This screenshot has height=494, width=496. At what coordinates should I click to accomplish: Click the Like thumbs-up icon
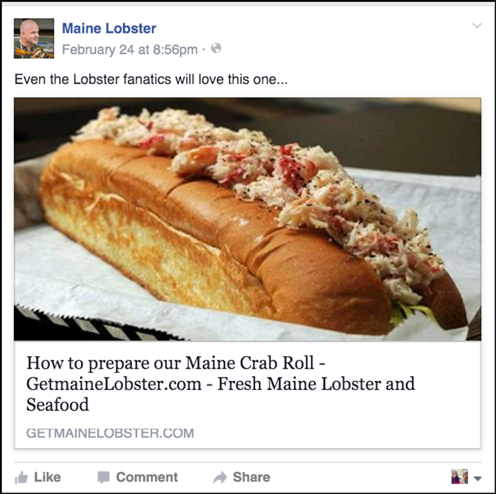tap(21, 478)
